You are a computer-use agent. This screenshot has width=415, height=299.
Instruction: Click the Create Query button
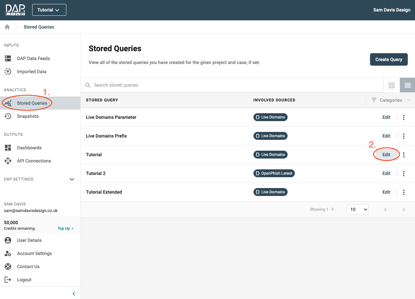pos(388,59)
